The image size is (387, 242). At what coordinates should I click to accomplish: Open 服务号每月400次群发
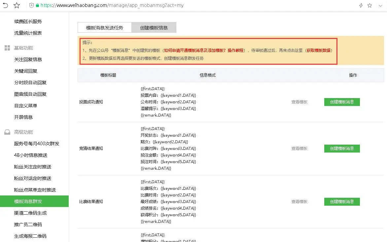pyautogui.click(x=37, y=144)
